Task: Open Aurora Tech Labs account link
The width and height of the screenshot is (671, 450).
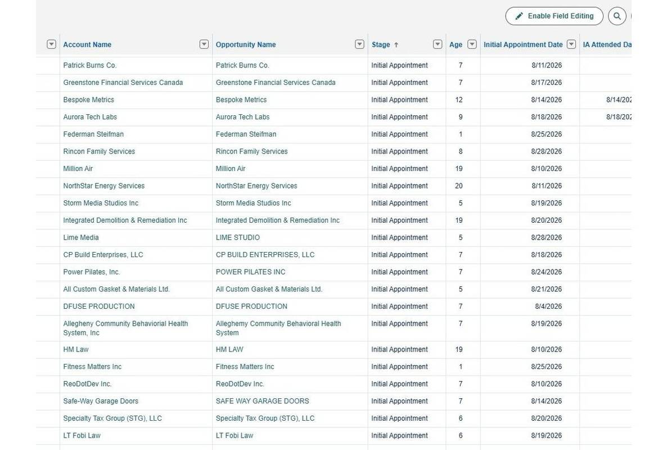Action: tap(90, 117)
